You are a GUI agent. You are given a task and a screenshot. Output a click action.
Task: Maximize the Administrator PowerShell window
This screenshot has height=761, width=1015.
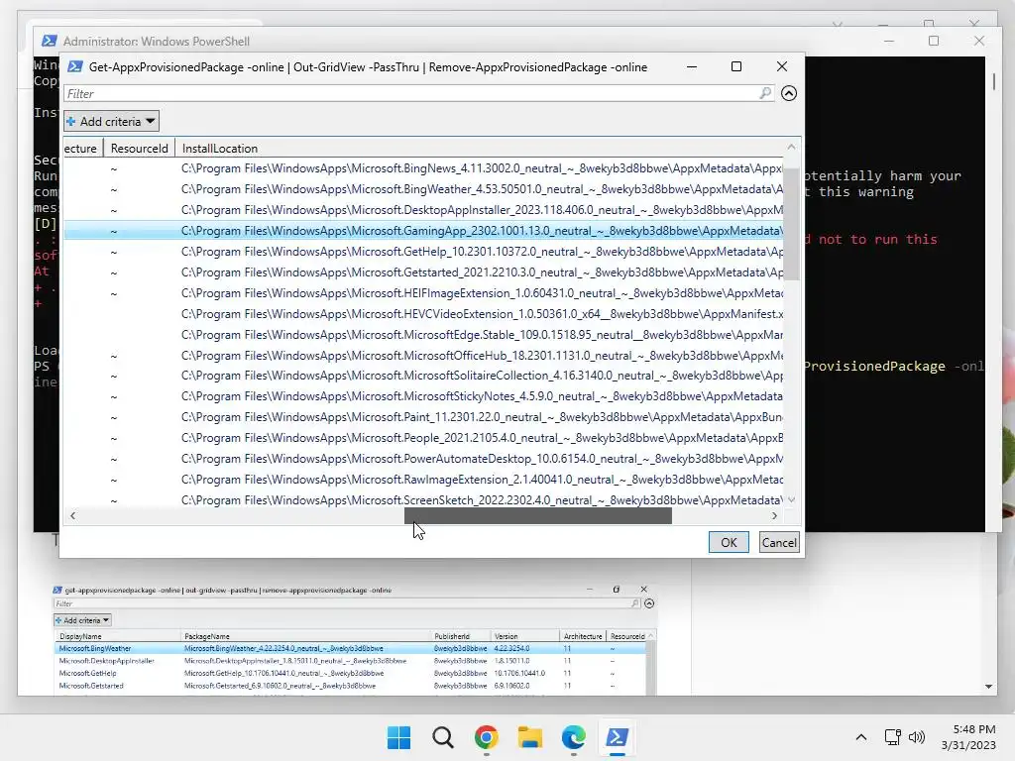click(934, 41)
